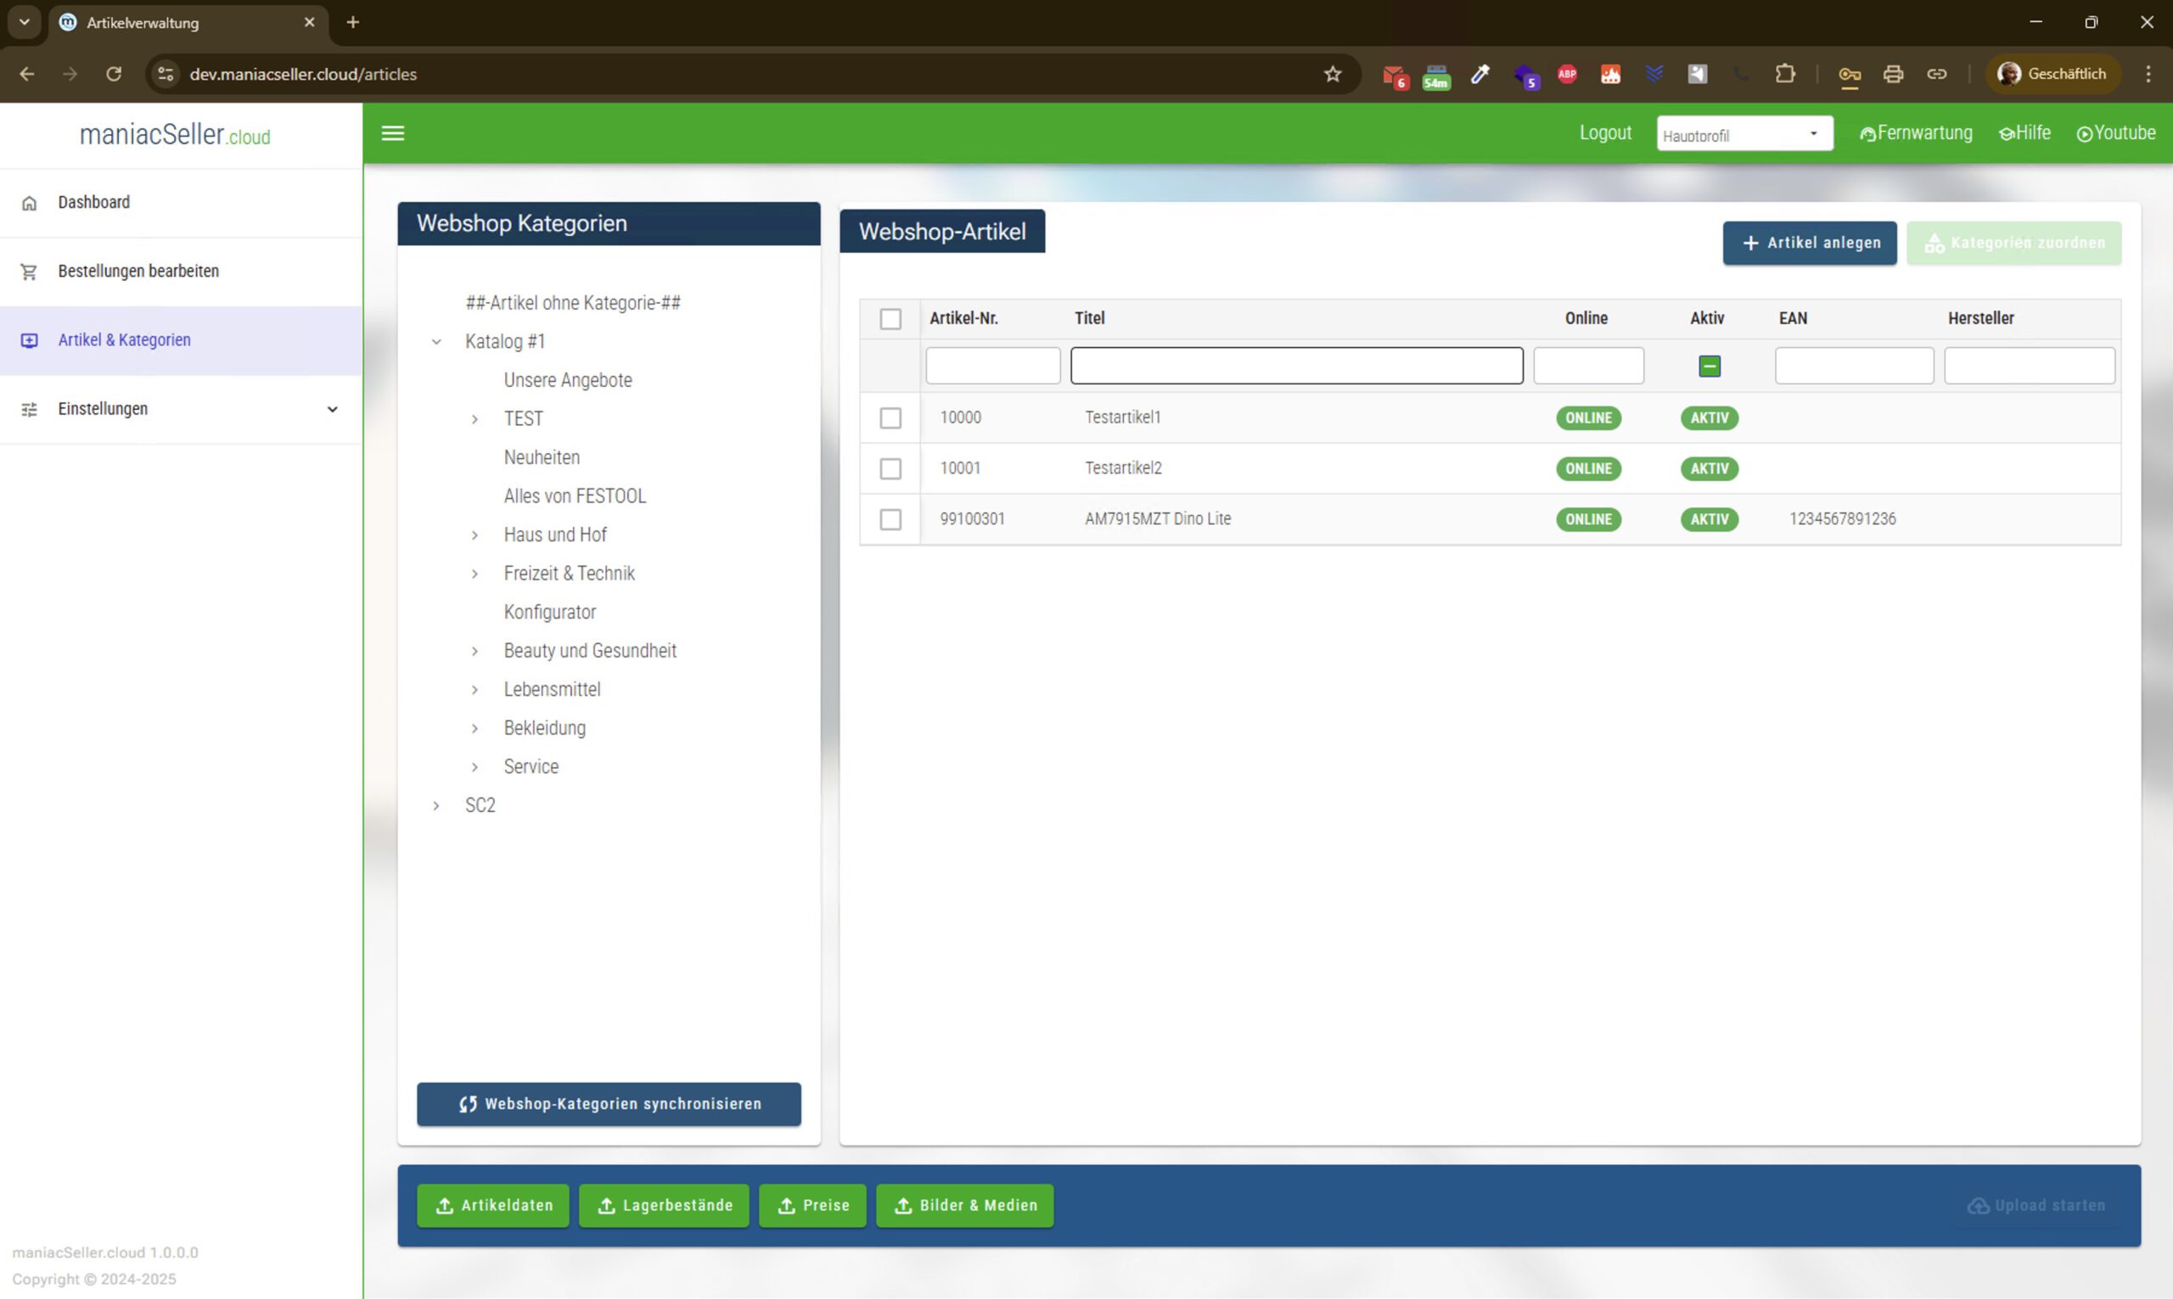Bookmark this page with the star icon
The width and height of the screenshot is (2173, 1299).
tap(1333, 75)
